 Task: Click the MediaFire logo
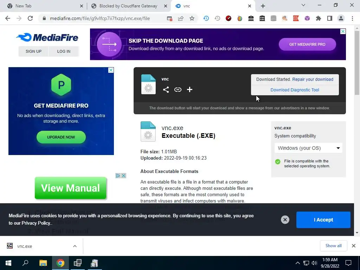pyautogui.click(x=47, y=37)
